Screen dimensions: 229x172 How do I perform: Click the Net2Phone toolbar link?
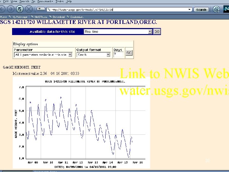pos(39,17)
